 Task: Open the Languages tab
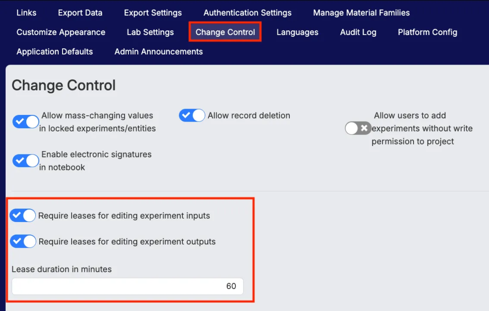tap(297, 32)
